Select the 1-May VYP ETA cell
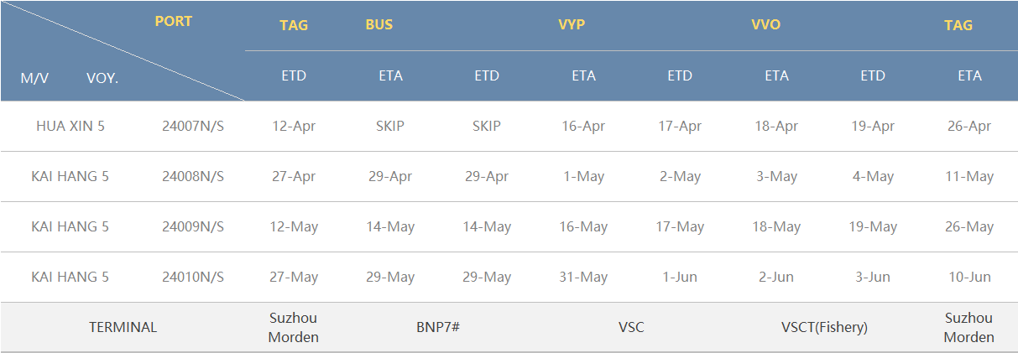The image size is (1018, 353). coord(583,176)
